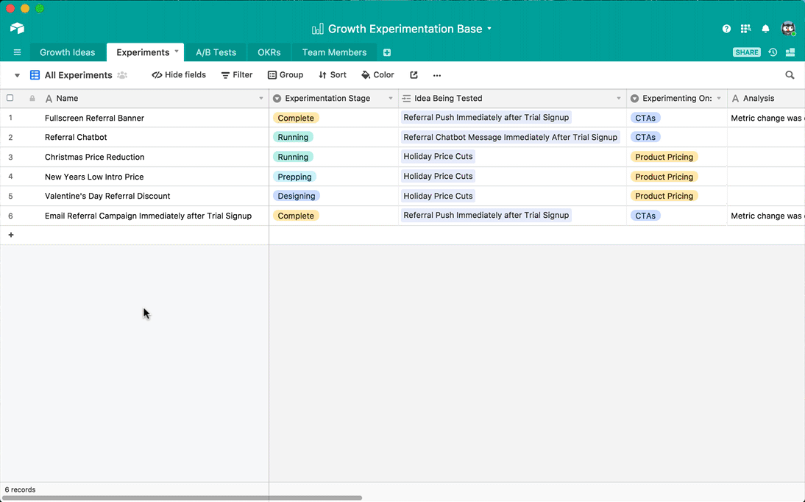Toggle the select all records checkbox

click(x=10, y=98)
